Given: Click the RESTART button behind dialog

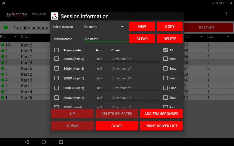Looking at the screenshot, I should click(208, 28).
